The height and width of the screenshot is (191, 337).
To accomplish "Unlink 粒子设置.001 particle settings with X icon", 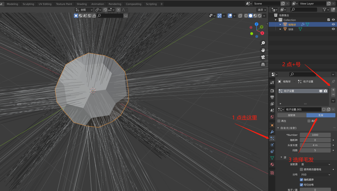I will pos(333,109).
